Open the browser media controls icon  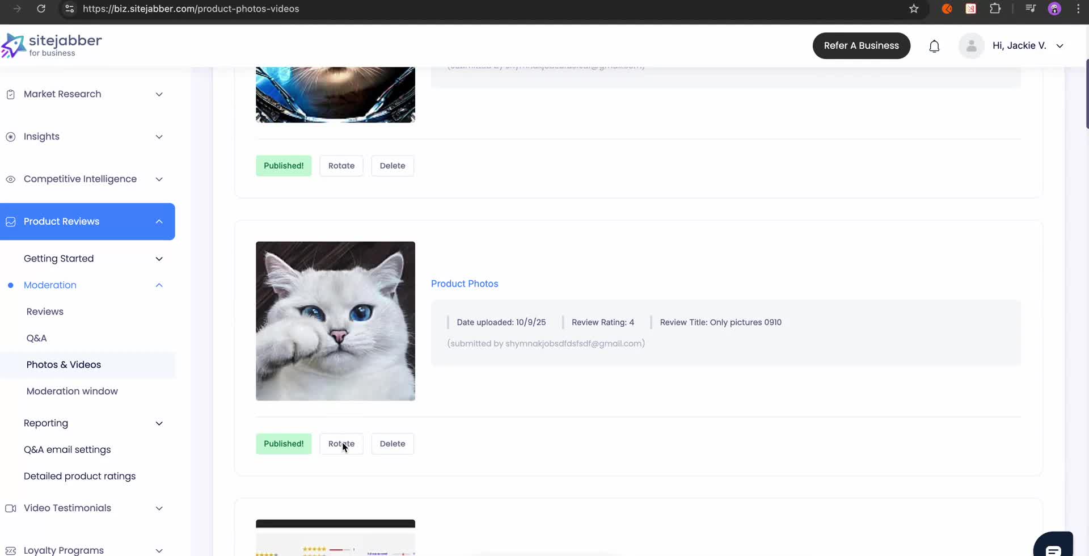(x=1031, y=9)
